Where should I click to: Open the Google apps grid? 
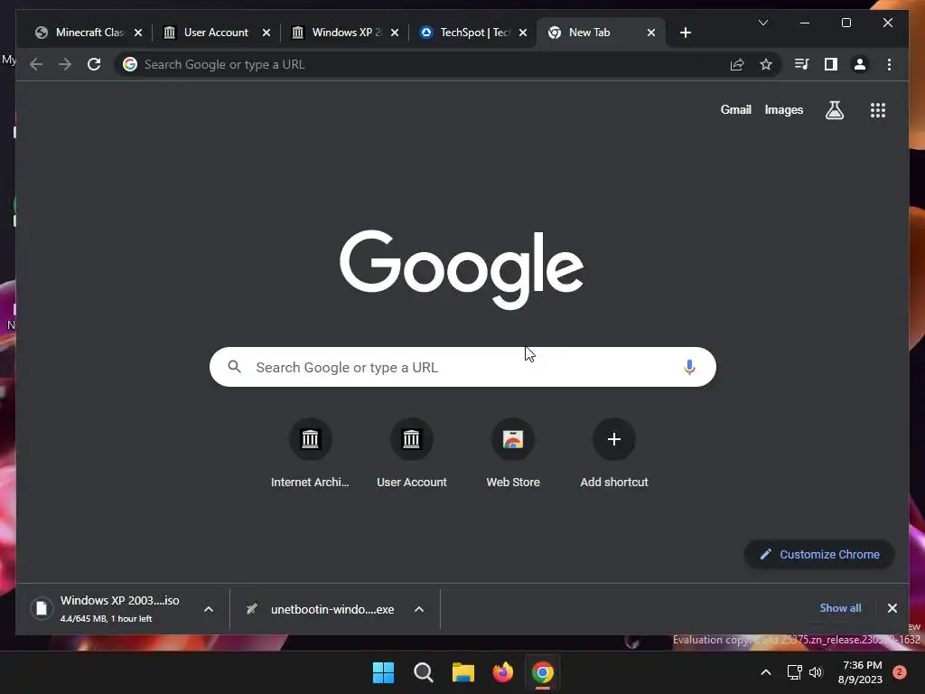coord(878,110)
